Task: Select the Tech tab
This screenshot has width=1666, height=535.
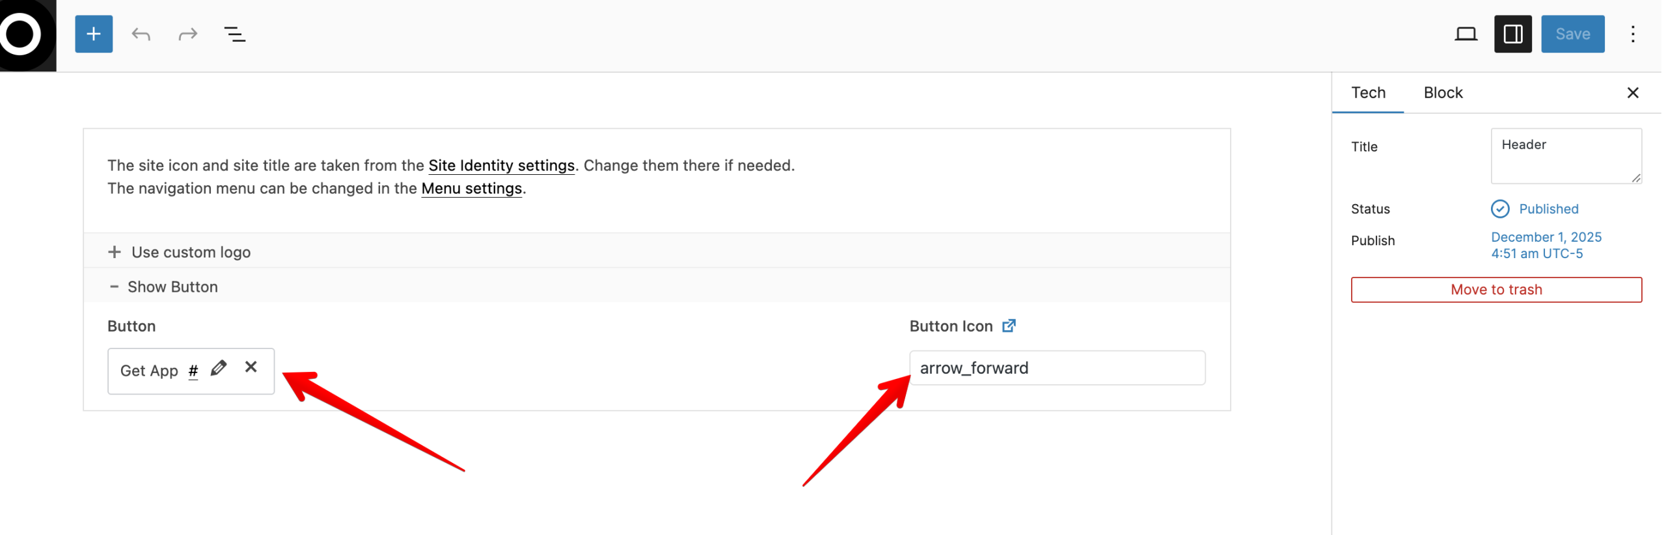Action: tap(1367, 93)
